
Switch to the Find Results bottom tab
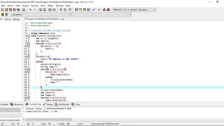coord(62,104)
